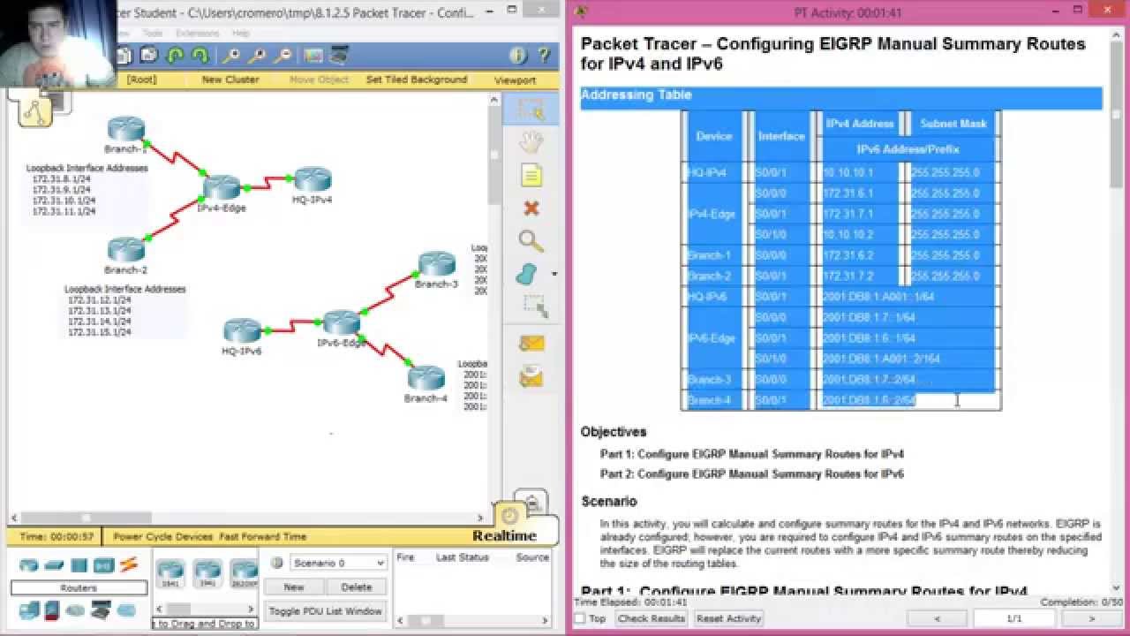Click 172.31.8.1/24 loopback address text
The image size is (1130, 636).
[62, 179]
